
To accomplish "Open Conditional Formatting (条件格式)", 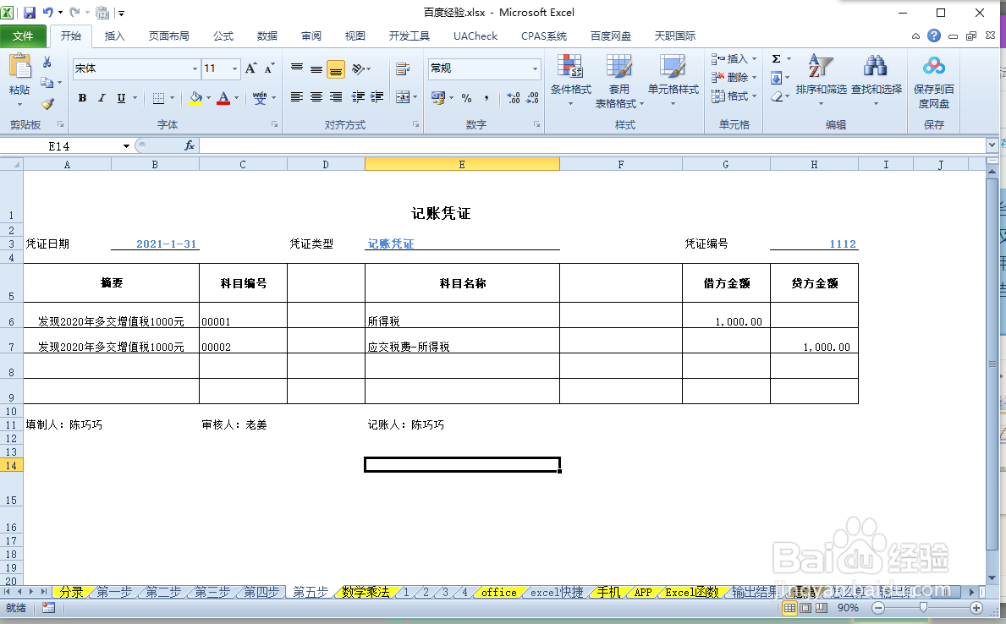I will [x=570, y=80].
